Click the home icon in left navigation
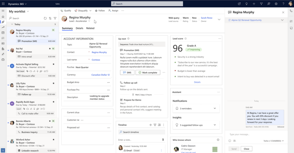The image size is (294, 153). (x=3, y=17)
